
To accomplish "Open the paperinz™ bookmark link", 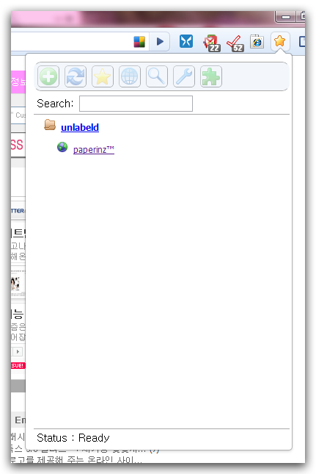I will pos(94,149).
